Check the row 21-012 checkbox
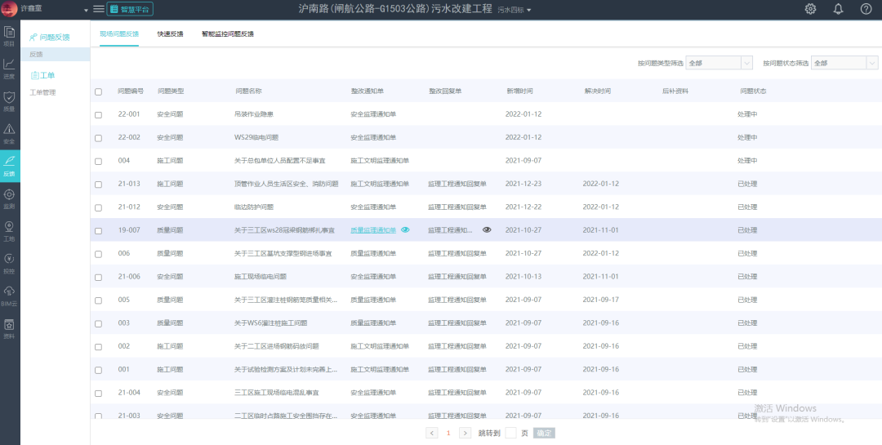This screenshot has width=882, height=445. click(x=99, y=207)
